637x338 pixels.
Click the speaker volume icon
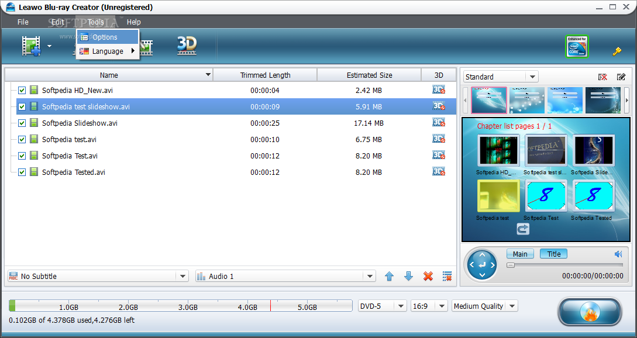pyautogui.click(x=618, y=254)
